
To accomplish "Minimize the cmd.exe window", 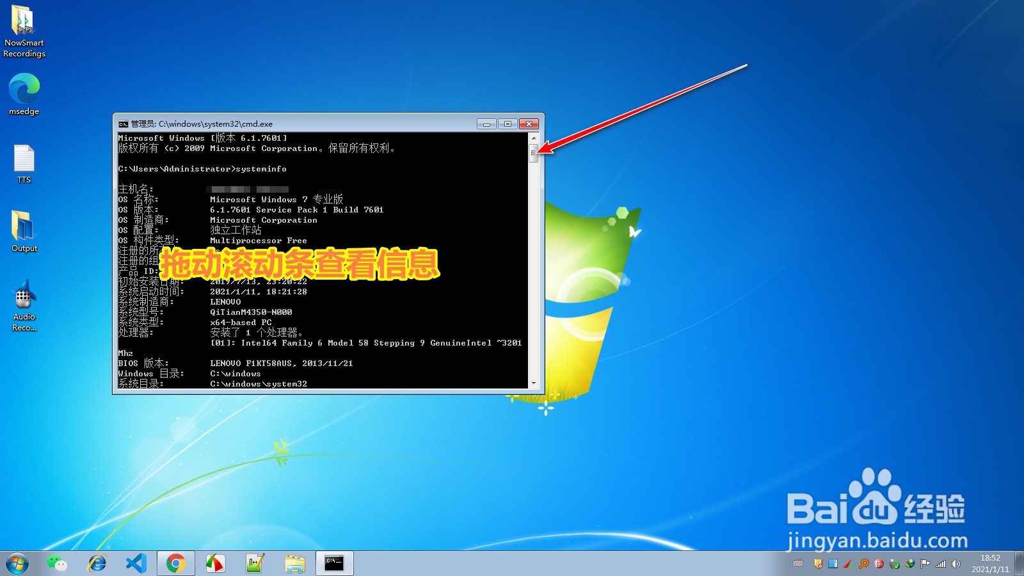I will point(486,124).
